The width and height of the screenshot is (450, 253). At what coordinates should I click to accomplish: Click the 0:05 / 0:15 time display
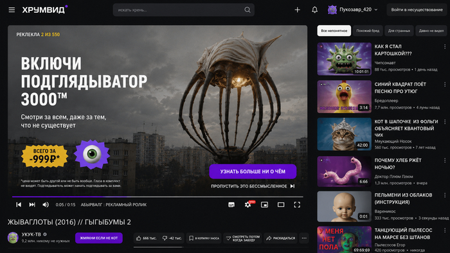(66, 205)
